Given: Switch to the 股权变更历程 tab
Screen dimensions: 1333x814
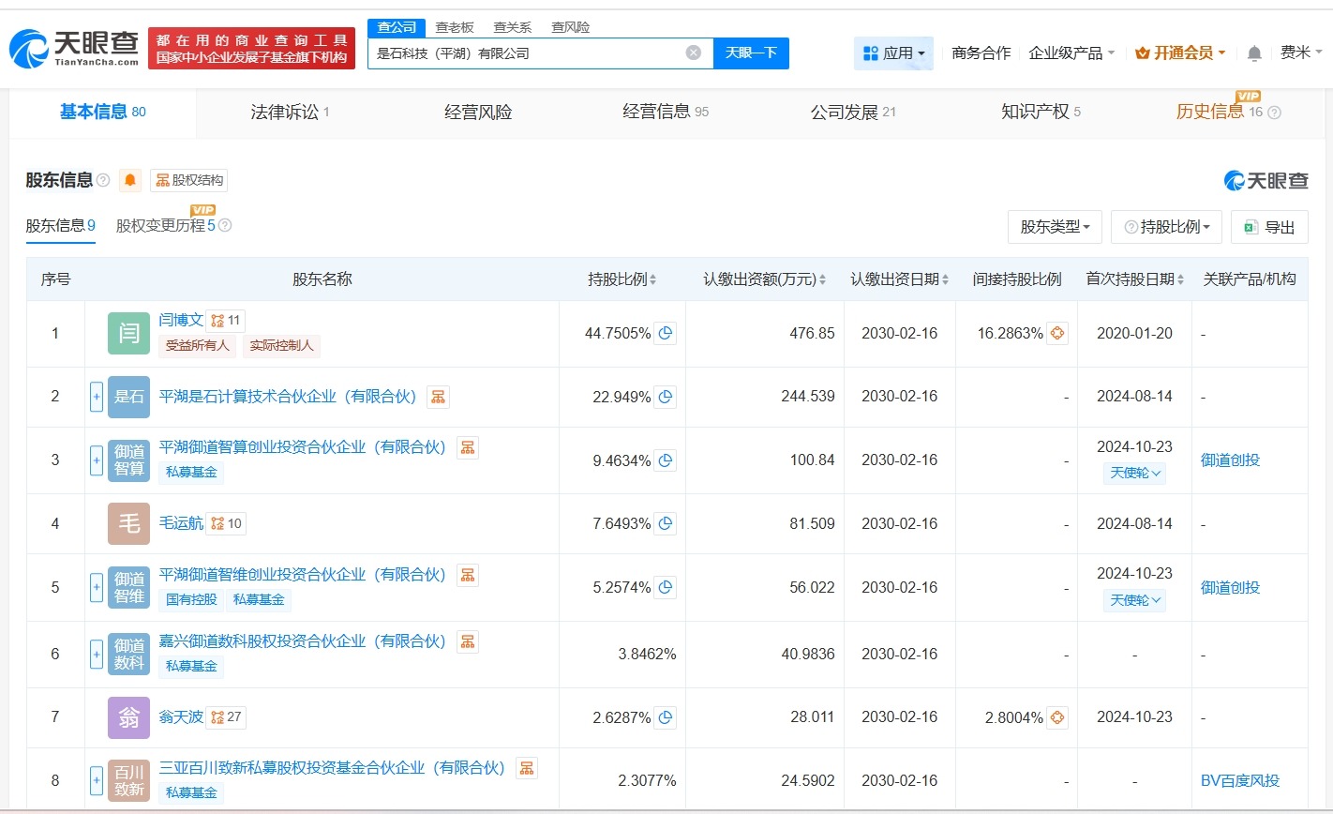Looking at the screenshot, I should pyautogui.click(x=169, y=226).
